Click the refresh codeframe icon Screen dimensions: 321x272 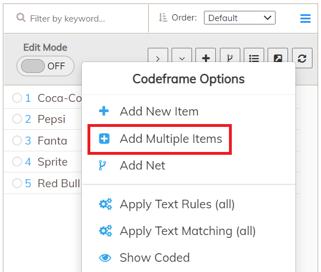[302, 58]
